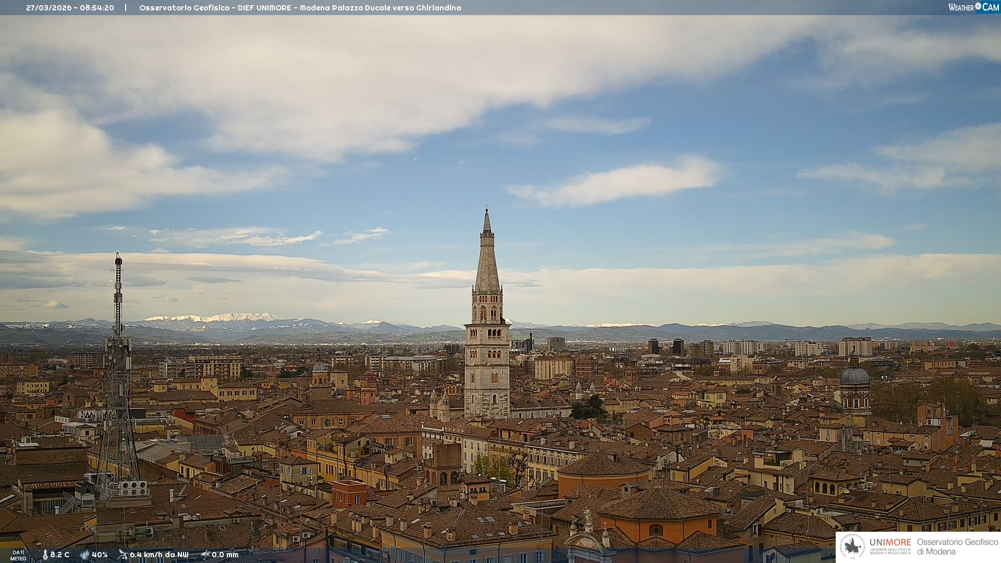Open the DATI METEO label
Viewport: 1001px width, 563px height.
click(18, 555)
